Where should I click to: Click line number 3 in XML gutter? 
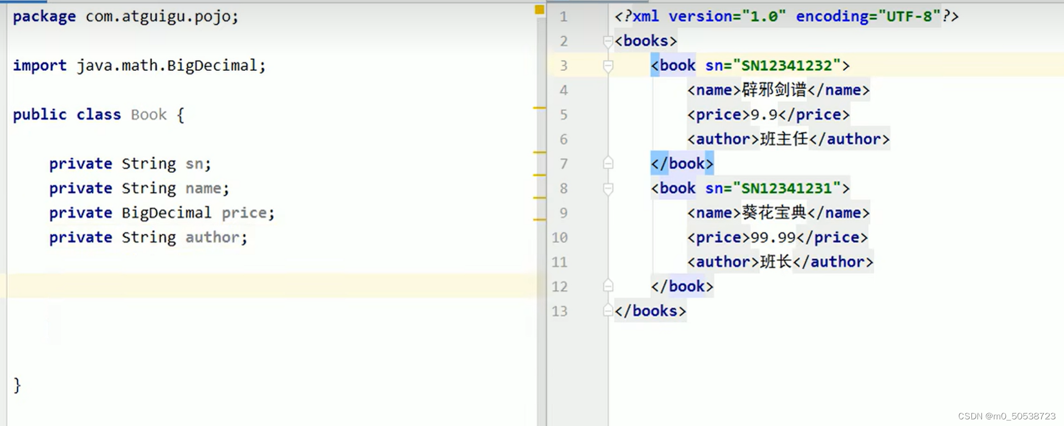[x=563, y=66]
